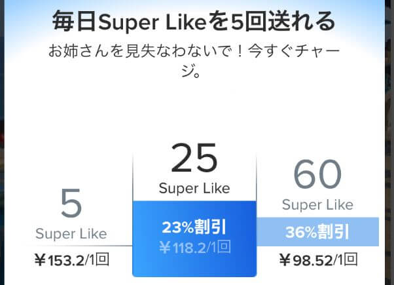Image resolution: width=394 pixels, height=285 pixels.
Task: Click the ¥153.2/1回 price
Action: pyautogui.click(x=71, y=260)
